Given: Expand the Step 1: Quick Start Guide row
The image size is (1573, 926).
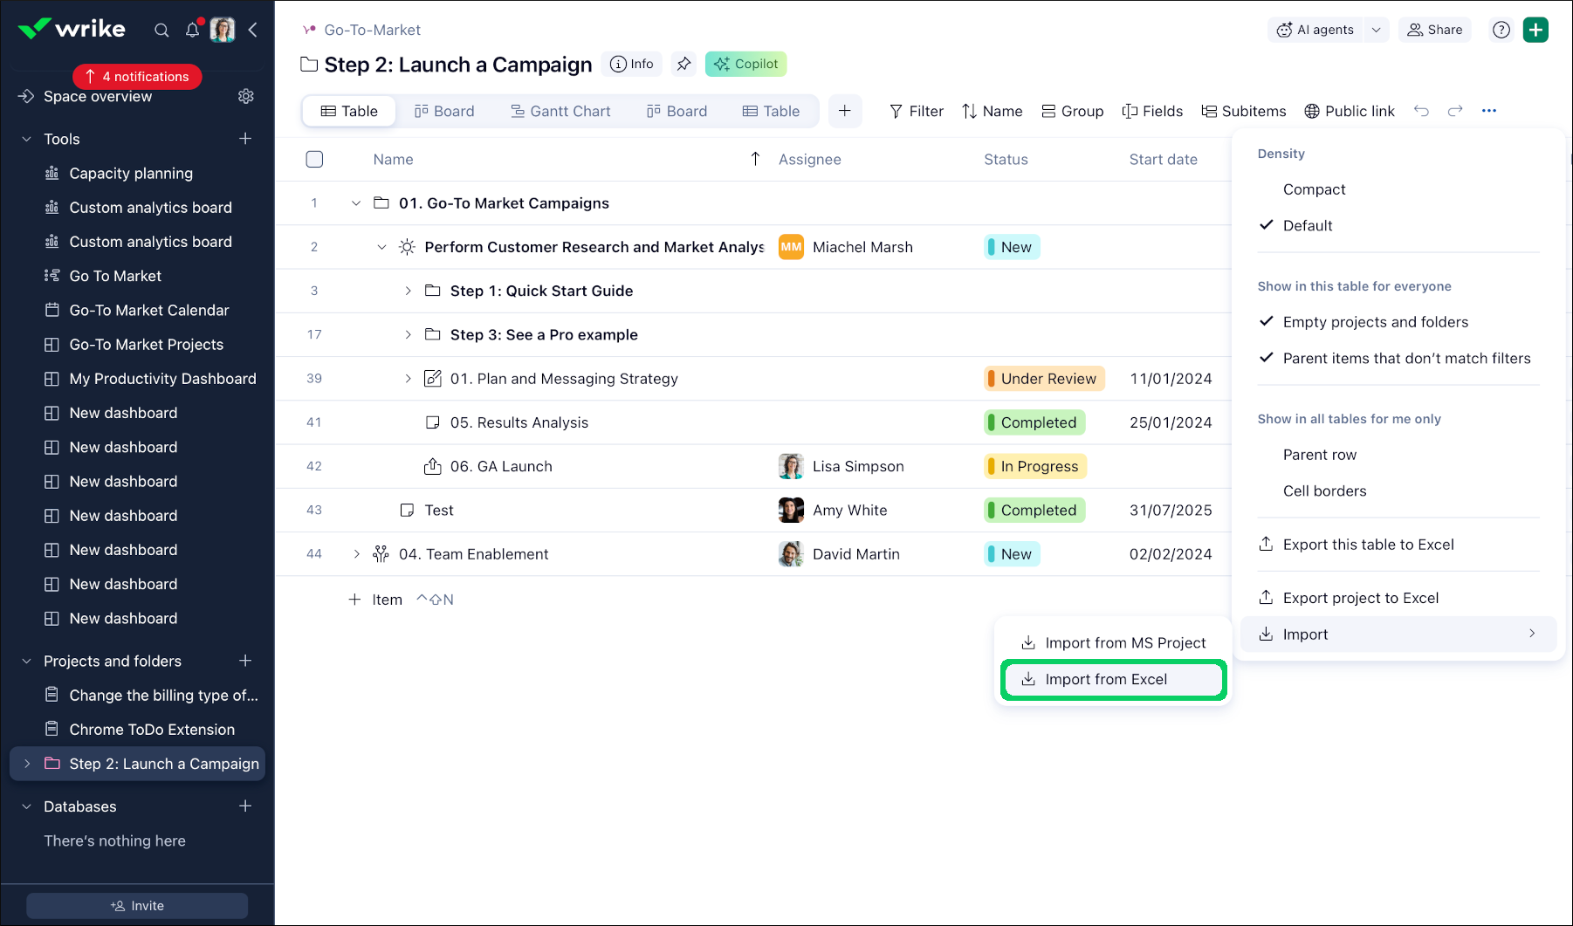Looking at the screenshot, I should pos(408,291).
